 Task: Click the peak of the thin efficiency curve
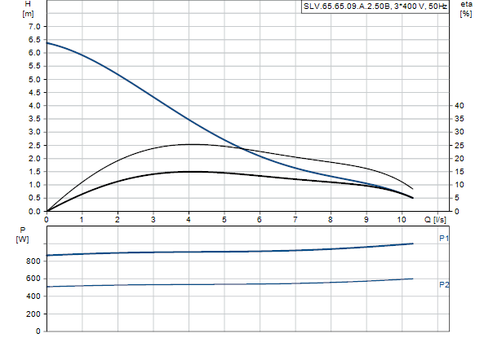189,144
